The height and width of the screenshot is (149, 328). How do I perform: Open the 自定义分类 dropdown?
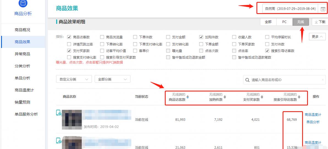coord(74,79)
